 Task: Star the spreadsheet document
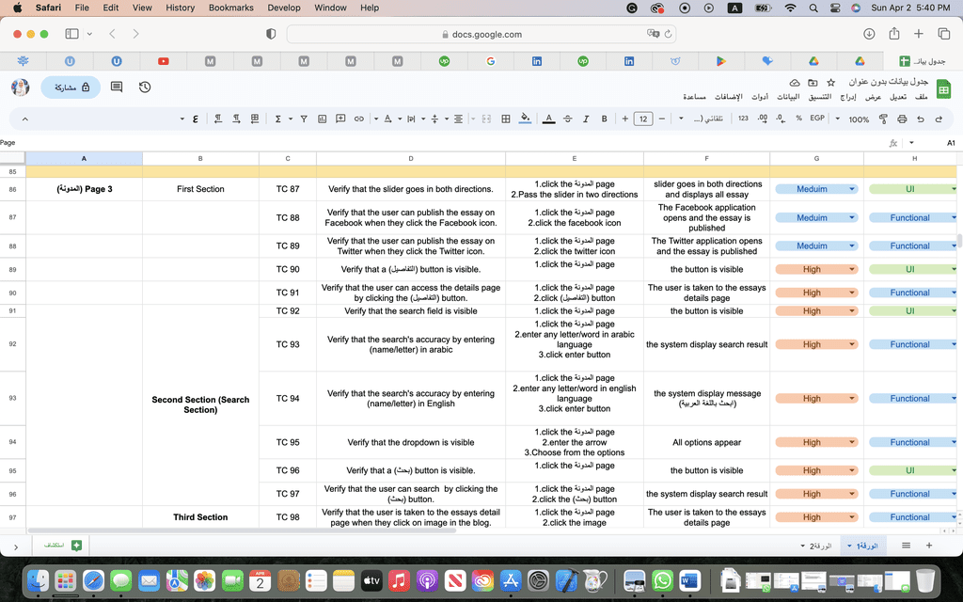(831, 83)
